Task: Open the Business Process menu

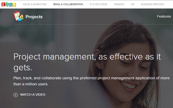Action: click(x=153, y=4)
